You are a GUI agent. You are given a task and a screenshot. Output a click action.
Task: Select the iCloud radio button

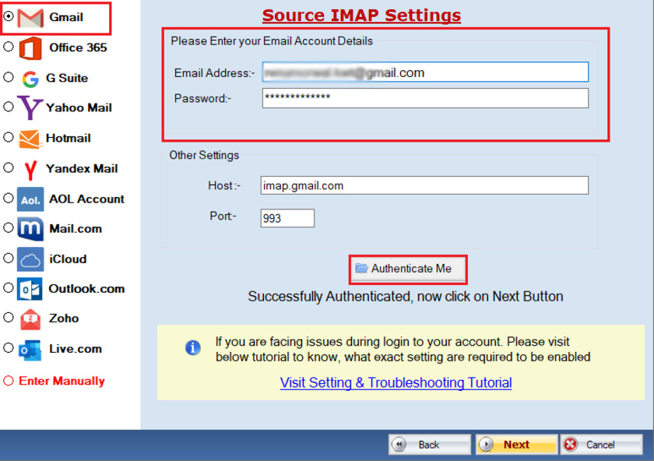pyautogui.click(x=9, y=259)
